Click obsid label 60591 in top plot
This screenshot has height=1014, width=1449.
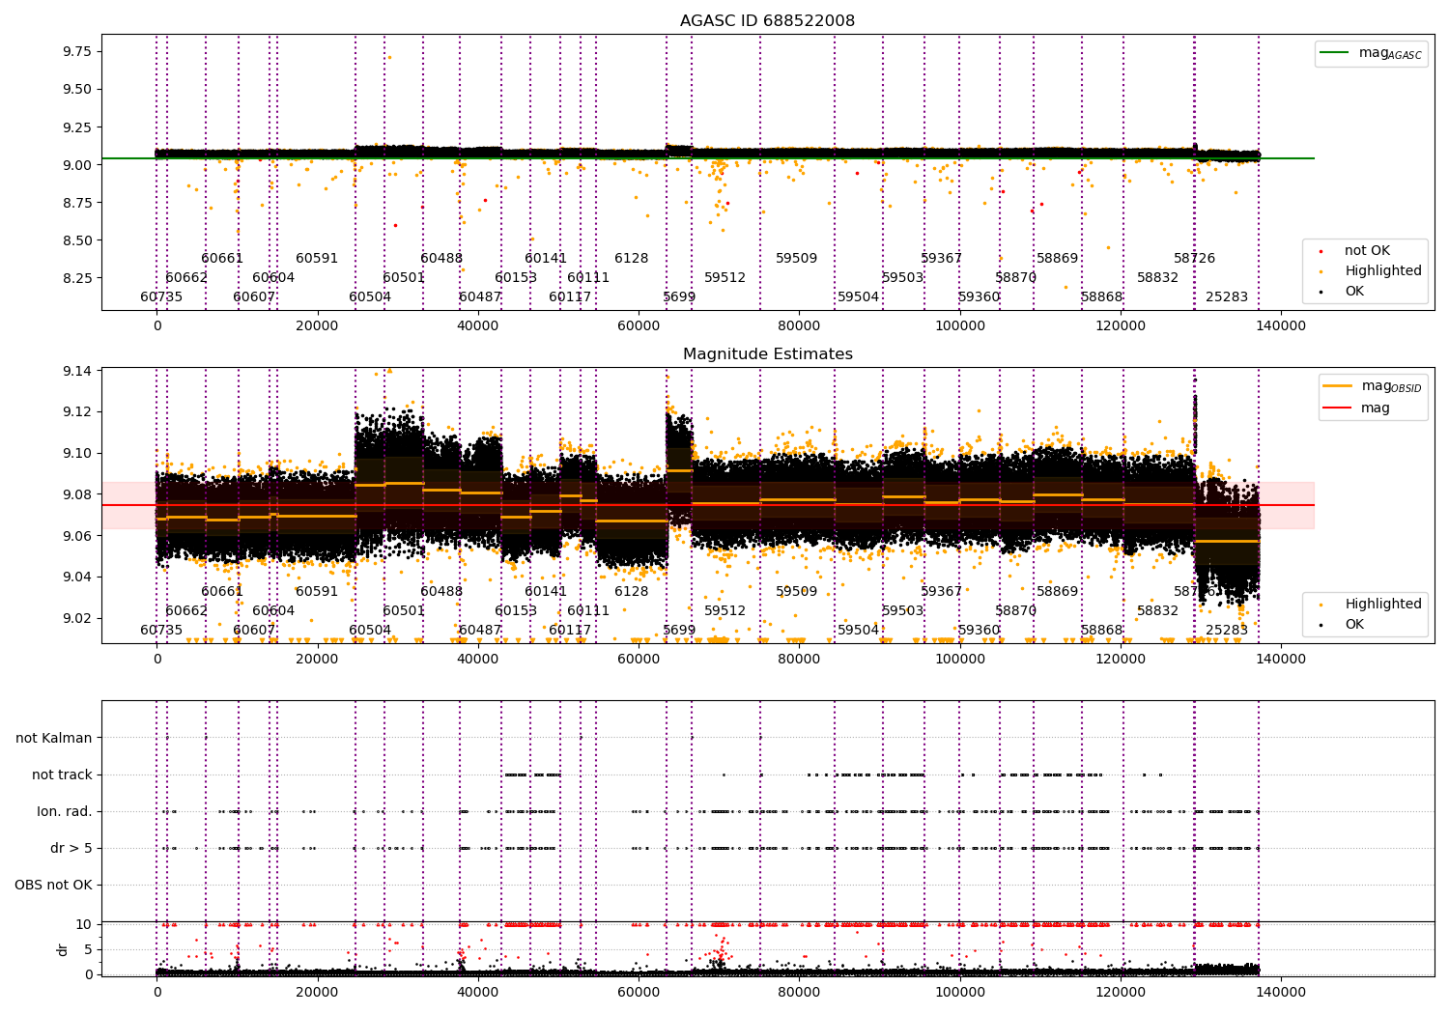click(x=317, y=259)
